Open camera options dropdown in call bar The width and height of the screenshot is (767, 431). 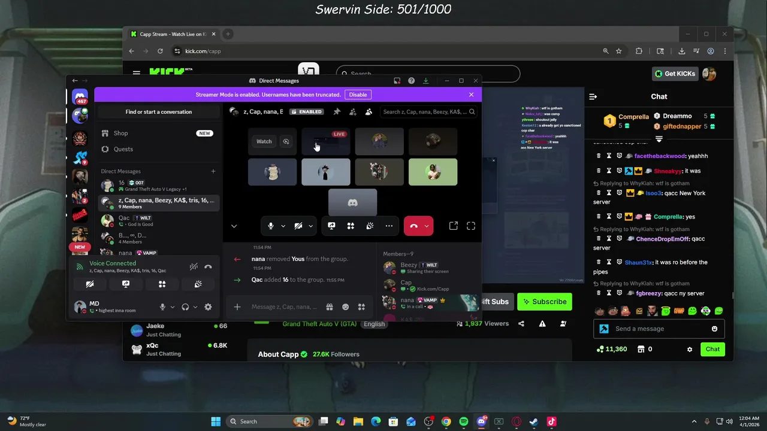pos(310,226)
